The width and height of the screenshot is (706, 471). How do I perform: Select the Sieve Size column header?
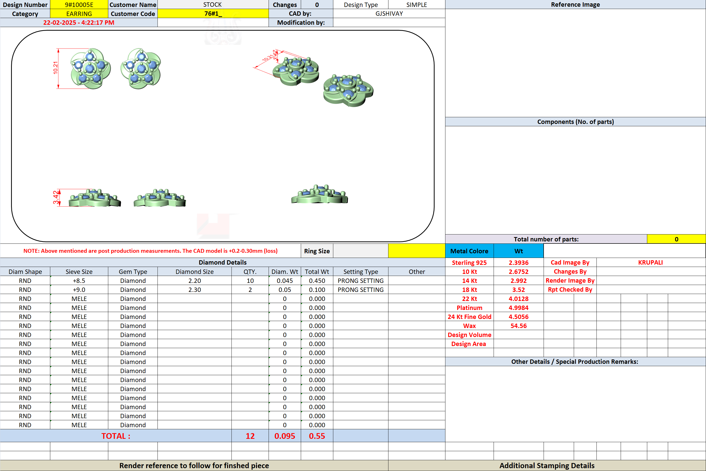(79, 272)
